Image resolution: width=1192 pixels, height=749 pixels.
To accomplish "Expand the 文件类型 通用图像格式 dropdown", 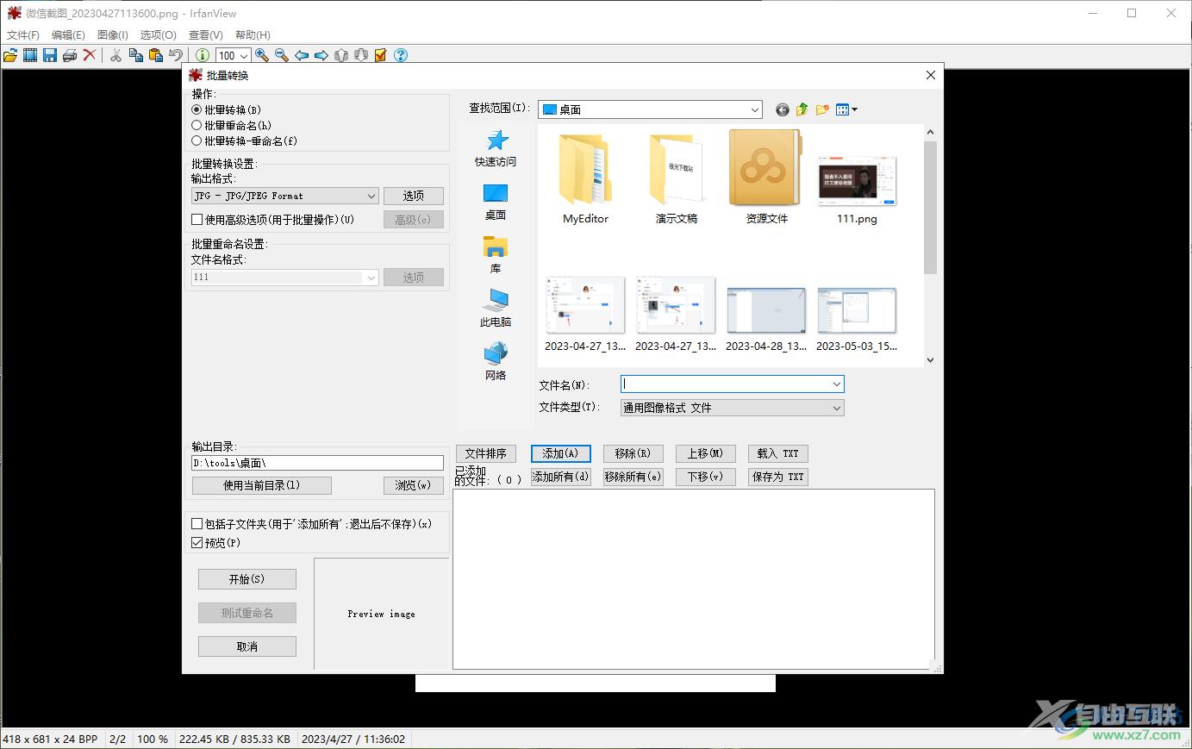I will click(836, 409).
